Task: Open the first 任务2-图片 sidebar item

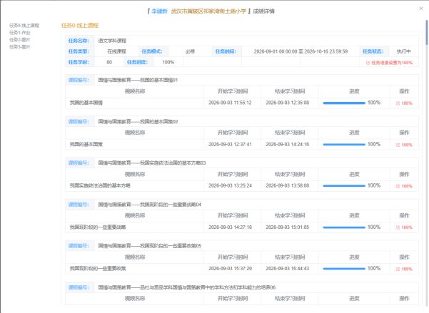Action: [20, 40]
